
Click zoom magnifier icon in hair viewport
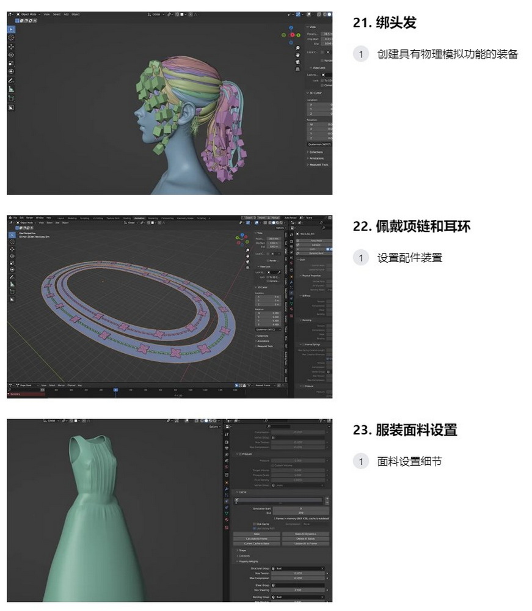(297, 48)
